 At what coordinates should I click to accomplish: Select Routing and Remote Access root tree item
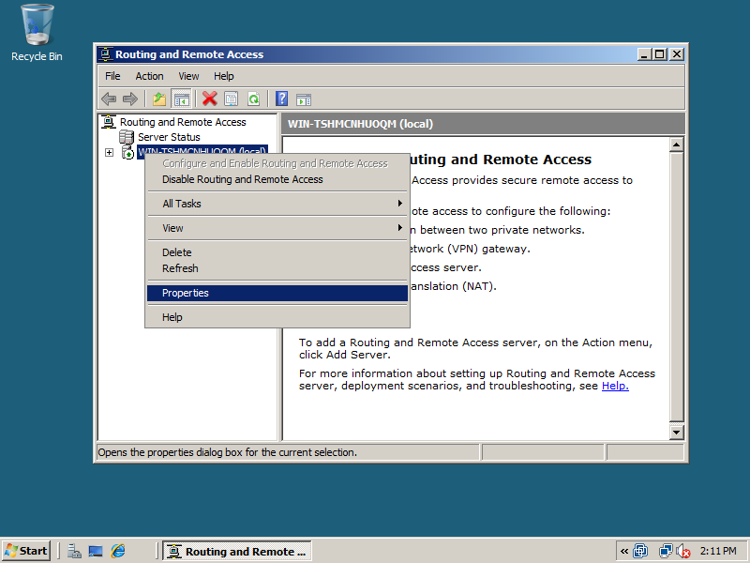point(183,122)
